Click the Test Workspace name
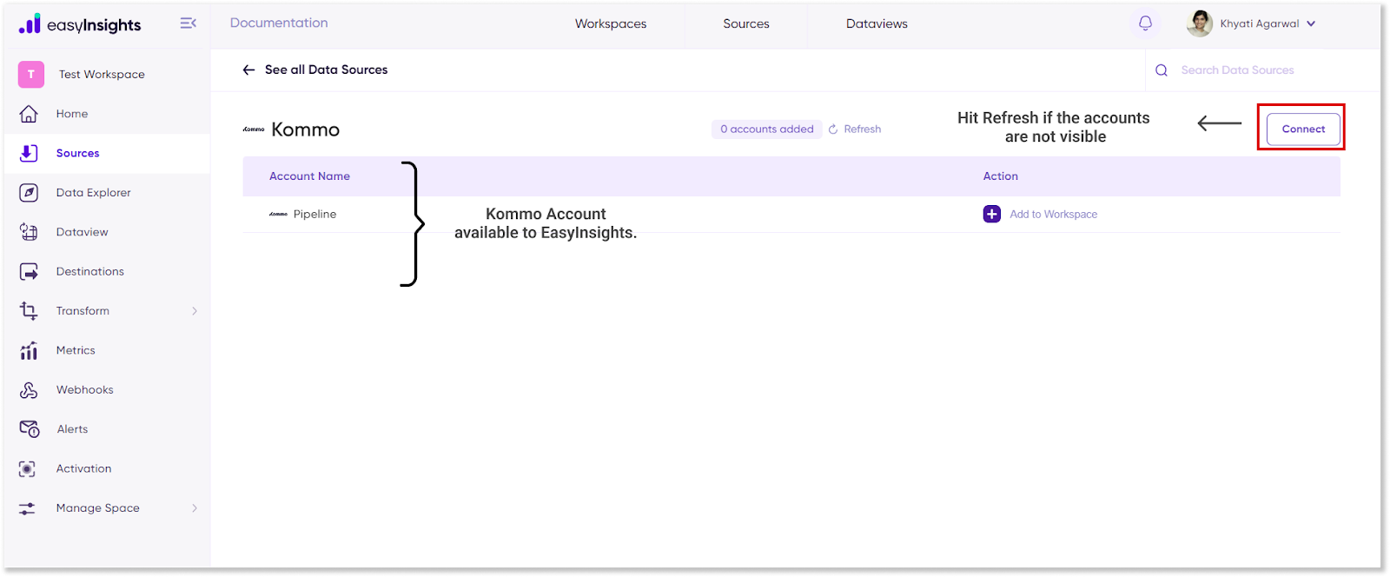The image size is (1390, 577). coord(102,75)
